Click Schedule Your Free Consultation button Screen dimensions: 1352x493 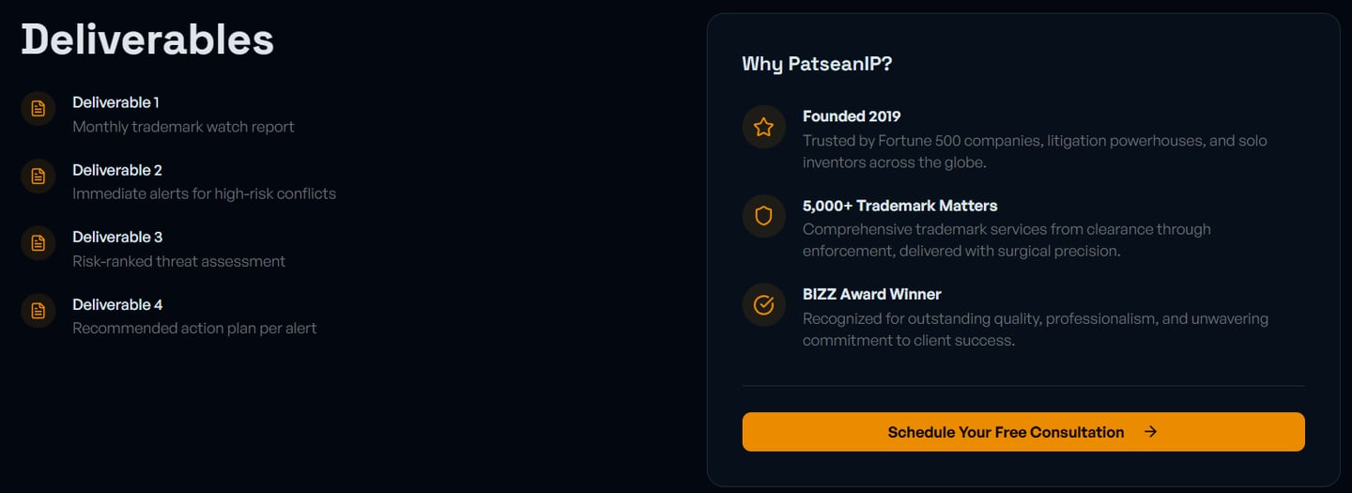1023,432
